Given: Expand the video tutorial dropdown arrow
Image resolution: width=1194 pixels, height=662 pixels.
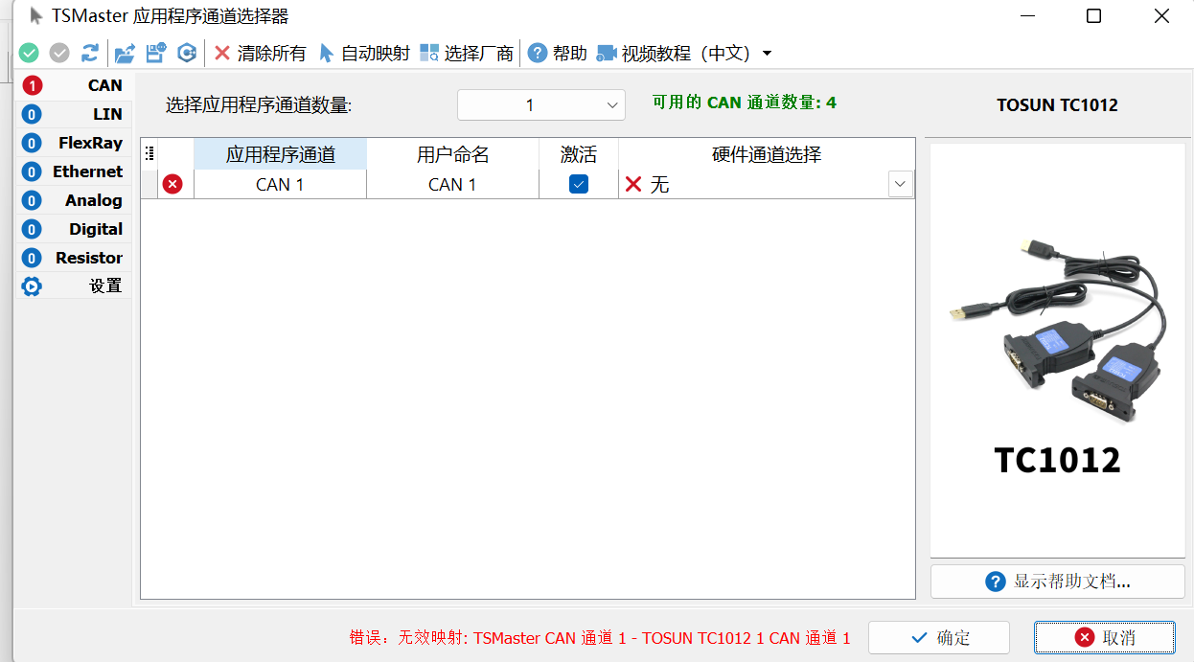Looking at the screenshot, I should point(767,54).
